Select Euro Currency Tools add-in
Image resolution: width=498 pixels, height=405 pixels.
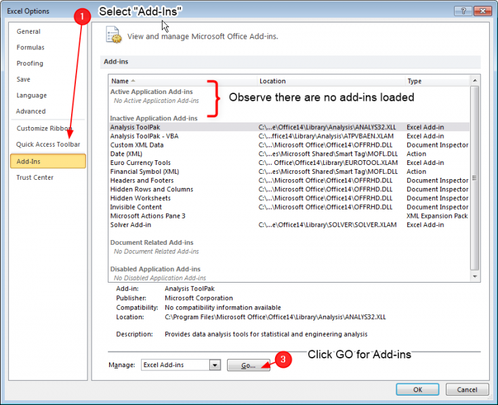[x=289, y=162]
